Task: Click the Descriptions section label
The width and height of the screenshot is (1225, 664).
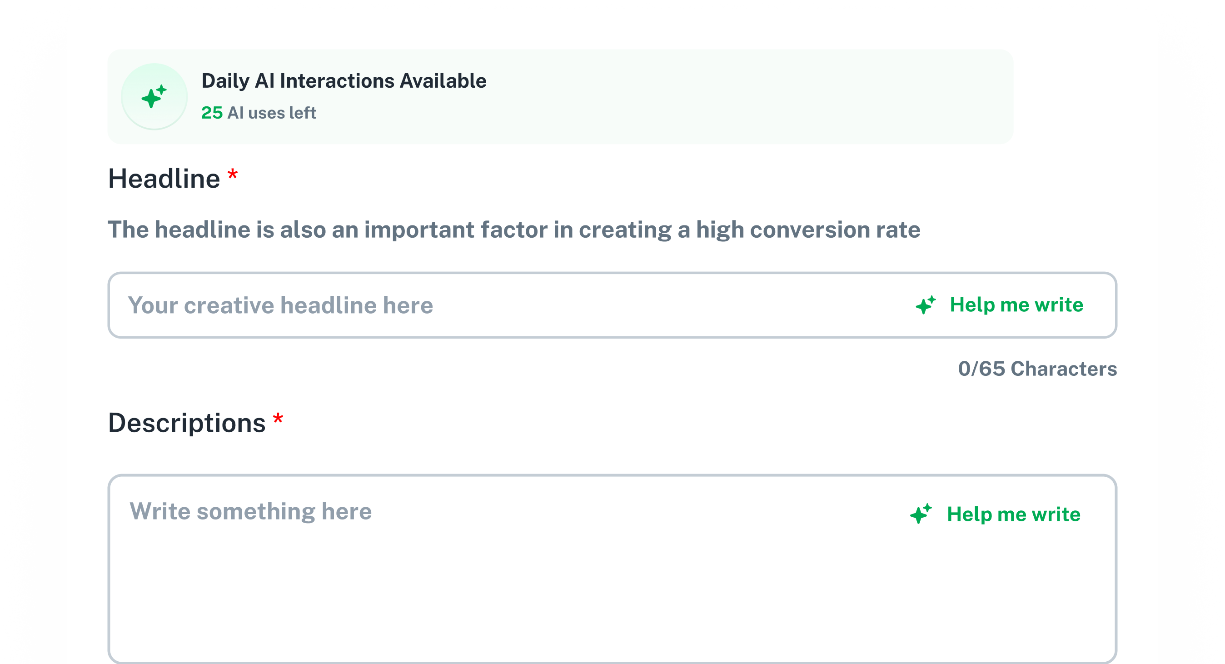Action: tap(186, 423)
